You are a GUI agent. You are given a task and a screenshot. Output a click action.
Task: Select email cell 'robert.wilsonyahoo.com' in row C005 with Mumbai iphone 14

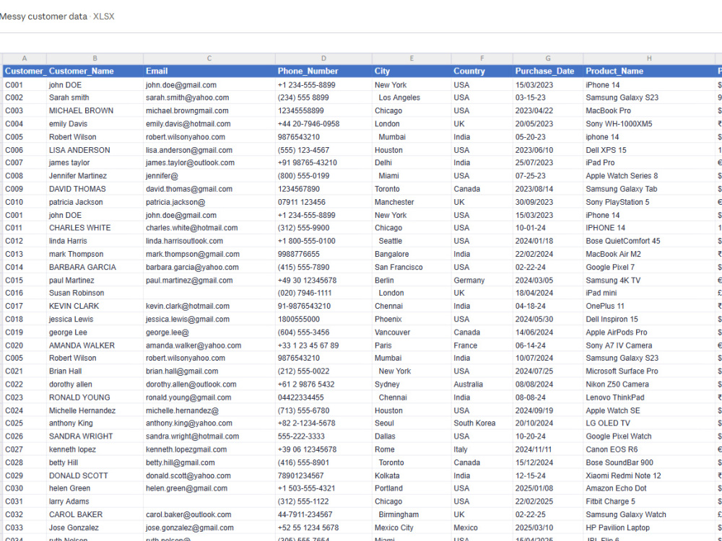coord(209,137)
